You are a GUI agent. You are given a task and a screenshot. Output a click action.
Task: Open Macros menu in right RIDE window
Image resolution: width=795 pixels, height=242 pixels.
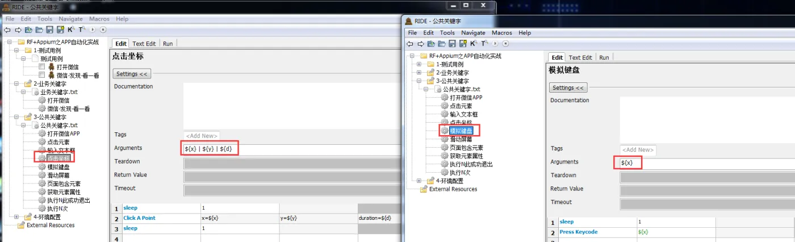pos(502,33)
